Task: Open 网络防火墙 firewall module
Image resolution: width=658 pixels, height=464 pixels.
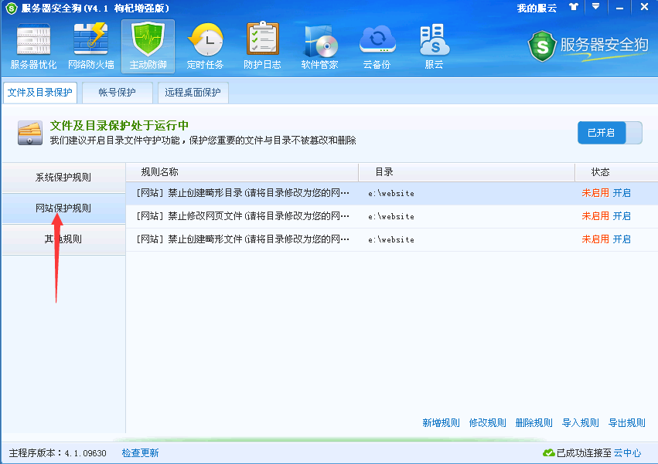Action: pyautogui.click(x=91, y=46)
